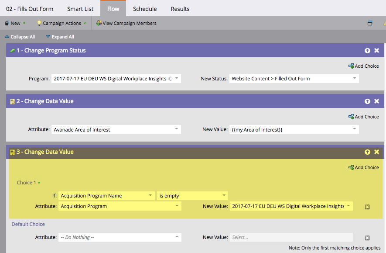This screenshot has height=253, width=386.
Task: Open the Avanade Area of Interest attribute dropdown
Action: tap(116, 129)
